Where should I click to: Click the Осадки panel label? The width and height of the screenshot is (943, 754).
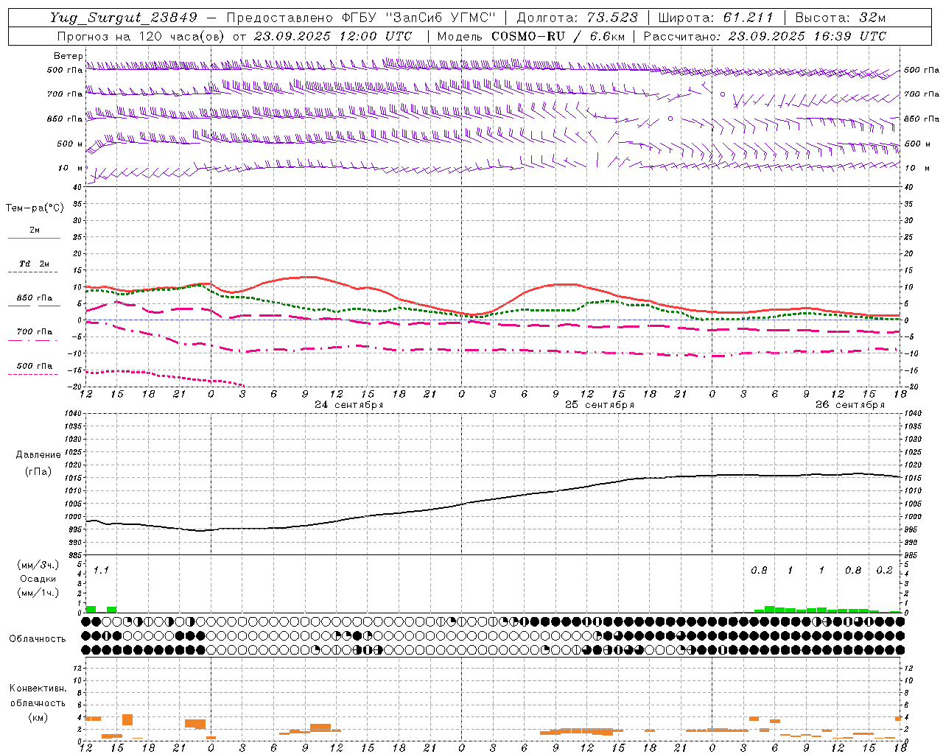[x=38, y=579]
